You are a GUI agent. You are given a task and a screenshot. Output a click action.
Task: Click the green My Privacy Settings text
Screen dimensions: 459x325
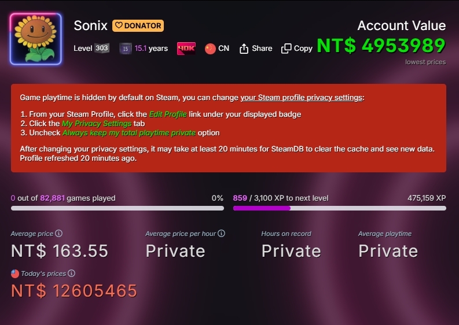coord(97,123)
